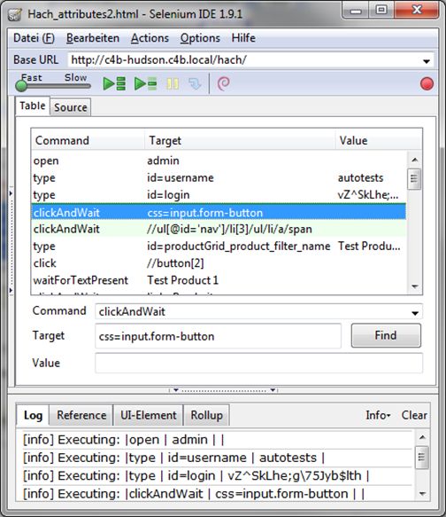Select the 'click //button[2]' row
446x517 pixels.
(x=219, y=263)
